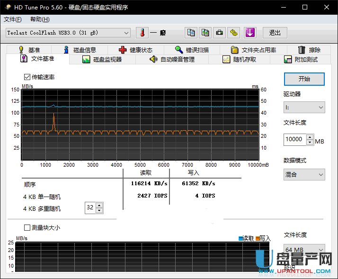Click the camera save screenshot icon

pos(220,33)
